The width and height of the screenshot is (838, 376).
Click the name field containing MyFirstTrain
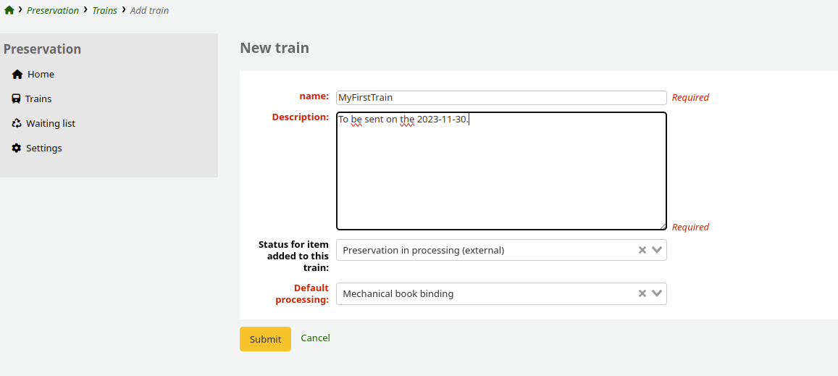pos(500,98)
